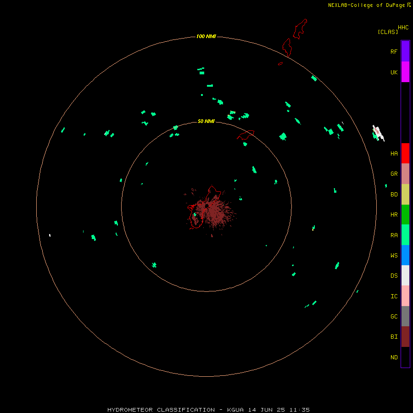Click the HA legend label
This screenshot has width=413, height=413.
pos(394,153)
